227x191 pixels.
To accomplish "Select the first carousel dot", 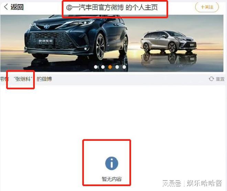I will 96,67.
